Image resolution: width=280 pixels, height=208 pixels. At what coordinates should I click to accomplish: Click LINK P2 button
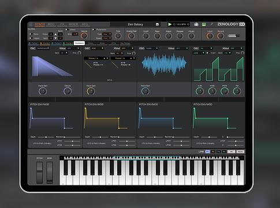(213, 152)
